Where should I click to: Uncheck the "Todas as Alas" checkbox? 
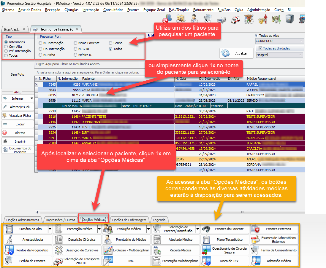tap(257, 36)
